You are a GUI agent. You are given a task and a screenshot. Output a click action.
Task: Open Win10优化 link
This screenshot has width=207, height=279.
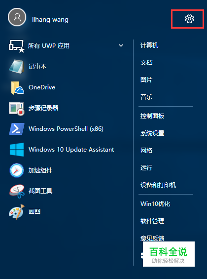(x=155, y=204)
